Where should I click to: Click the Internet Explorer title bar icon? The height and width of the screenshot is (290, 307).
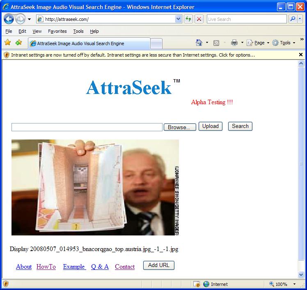pos(6,7)
